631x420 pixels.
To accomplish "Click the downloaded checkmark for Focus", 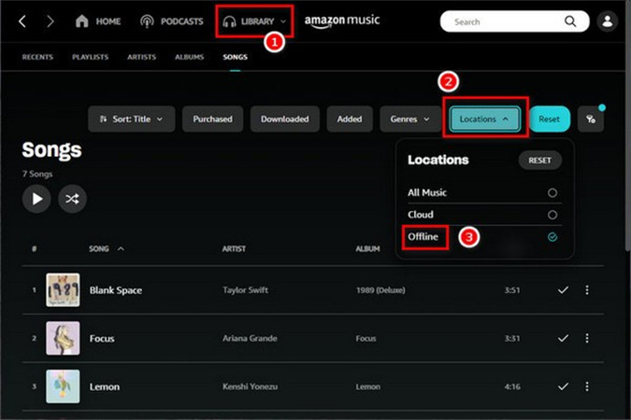I will 563,338.
